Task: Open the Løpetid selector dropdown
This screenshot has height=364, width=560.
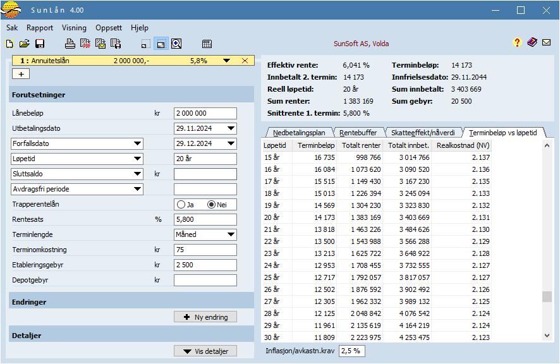Action: point(137,159)
